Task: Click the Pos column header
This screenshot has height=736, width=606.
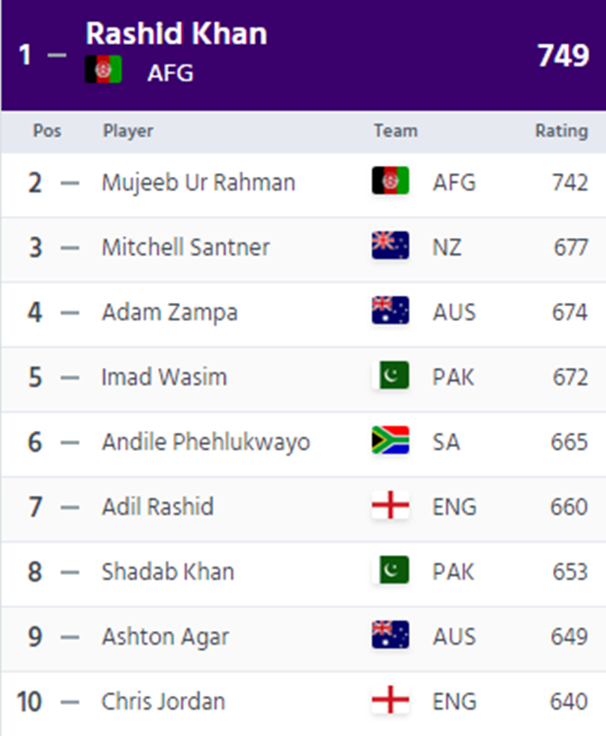Action: (x=47, y=131)
